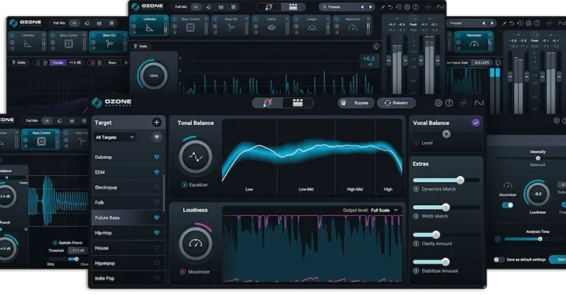The image size is (566, 295).
Task: Toggle Save as default settings switch
Action: [x=499, y=260]
